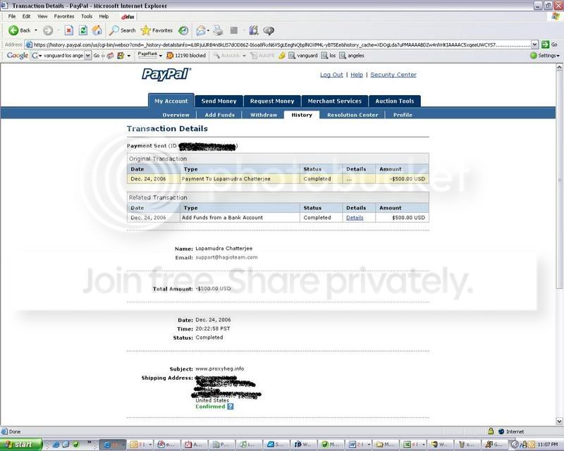Select the My Account tab
The width and height of the screenshot is (564, 451).
pos(171,101)
